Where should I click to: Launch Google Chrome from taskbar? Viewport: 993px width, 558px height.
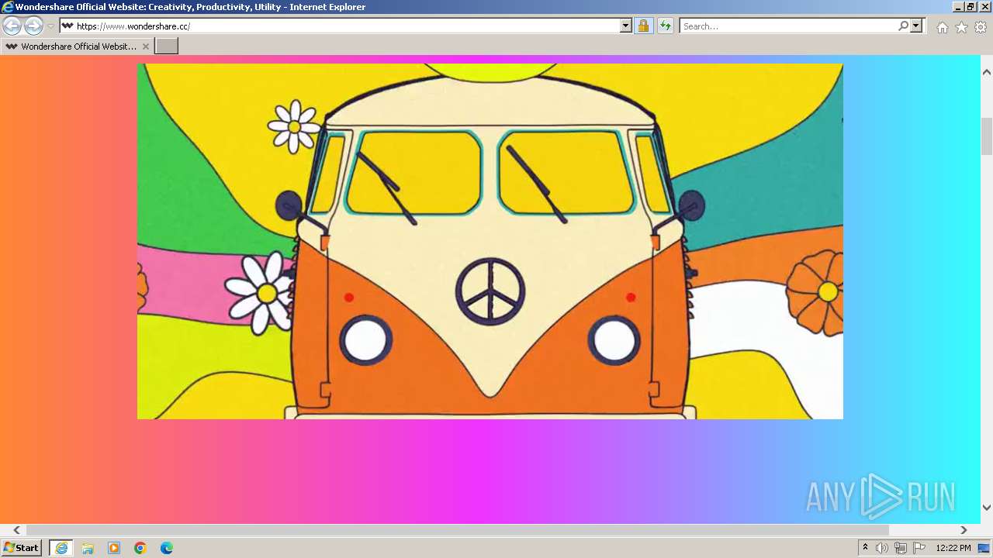coord(140,548)
